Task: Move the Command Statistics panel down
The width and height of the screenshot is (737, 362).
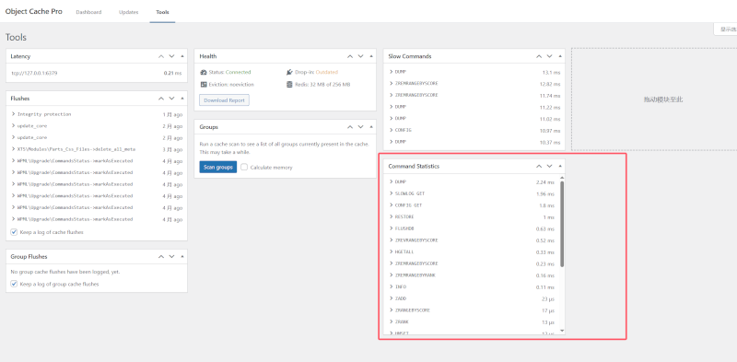Action: pos(549,166)
